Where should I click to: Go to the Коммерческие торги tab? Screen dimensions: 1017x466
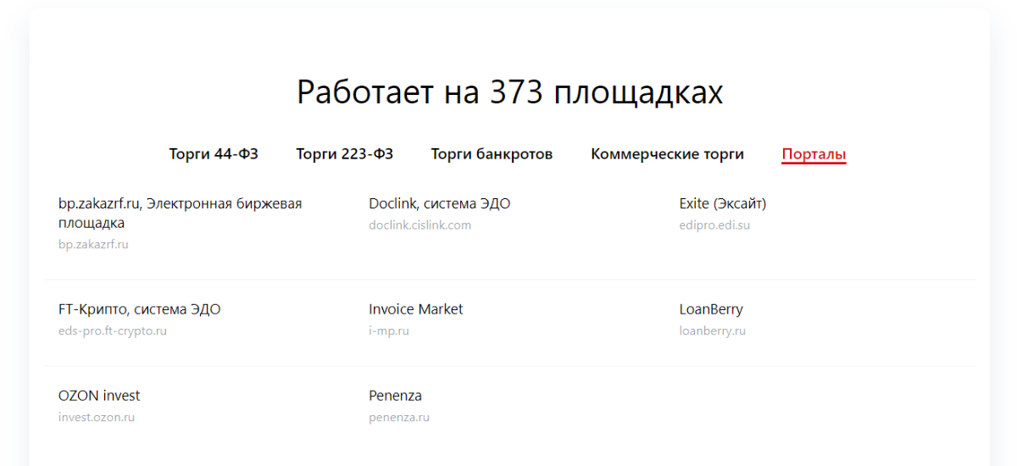pos(668,154)
